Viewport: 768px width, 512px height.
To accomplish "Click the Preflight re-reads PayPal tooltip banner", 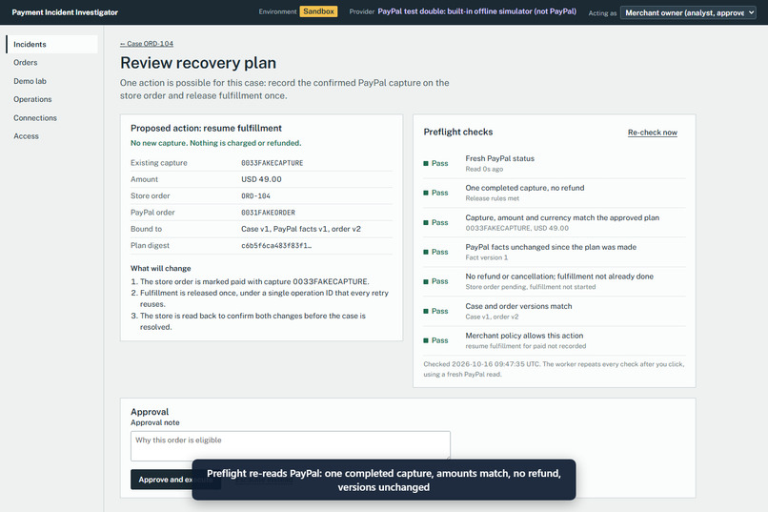I will (x=383, y=481).
